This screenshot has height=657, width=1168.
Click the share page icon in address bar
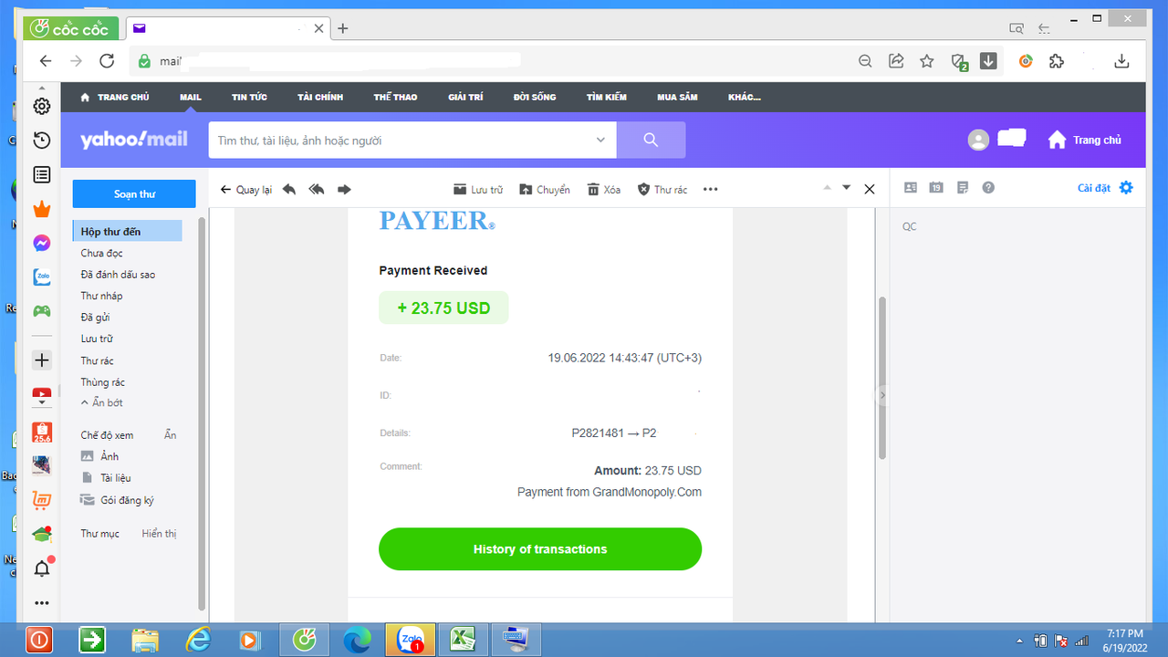(x=896, y=61)
